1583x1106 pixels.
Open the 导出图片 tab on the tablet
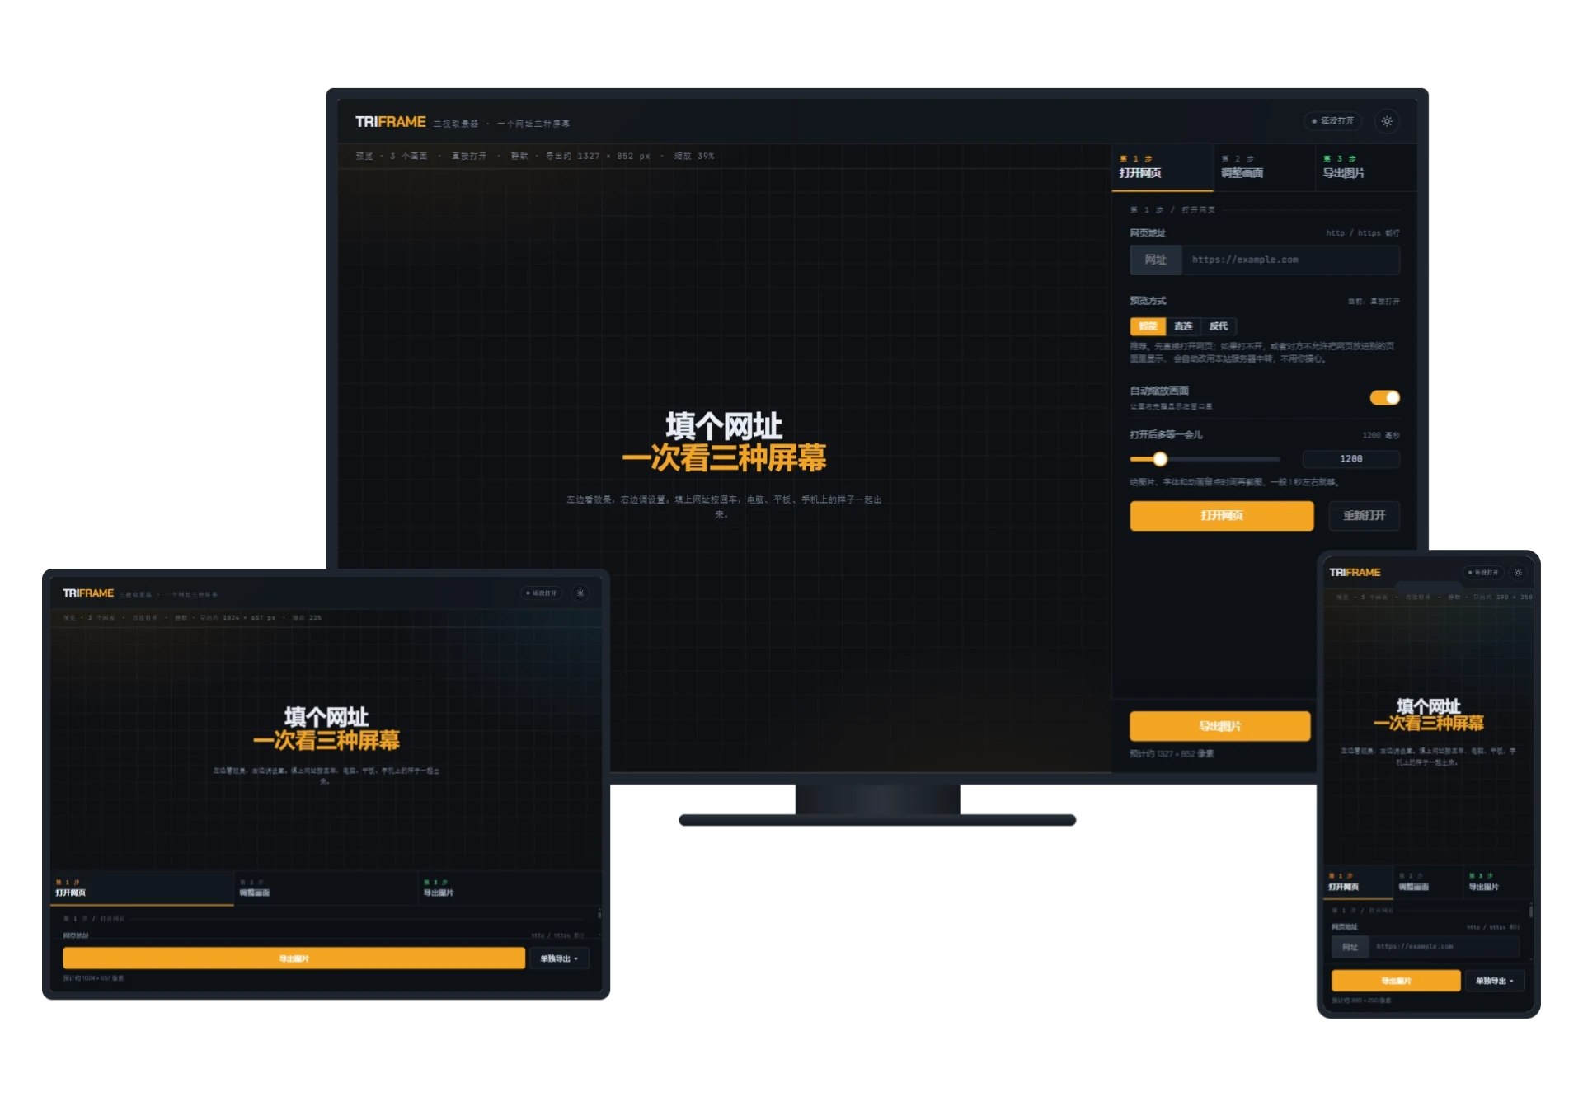(510, 888)
